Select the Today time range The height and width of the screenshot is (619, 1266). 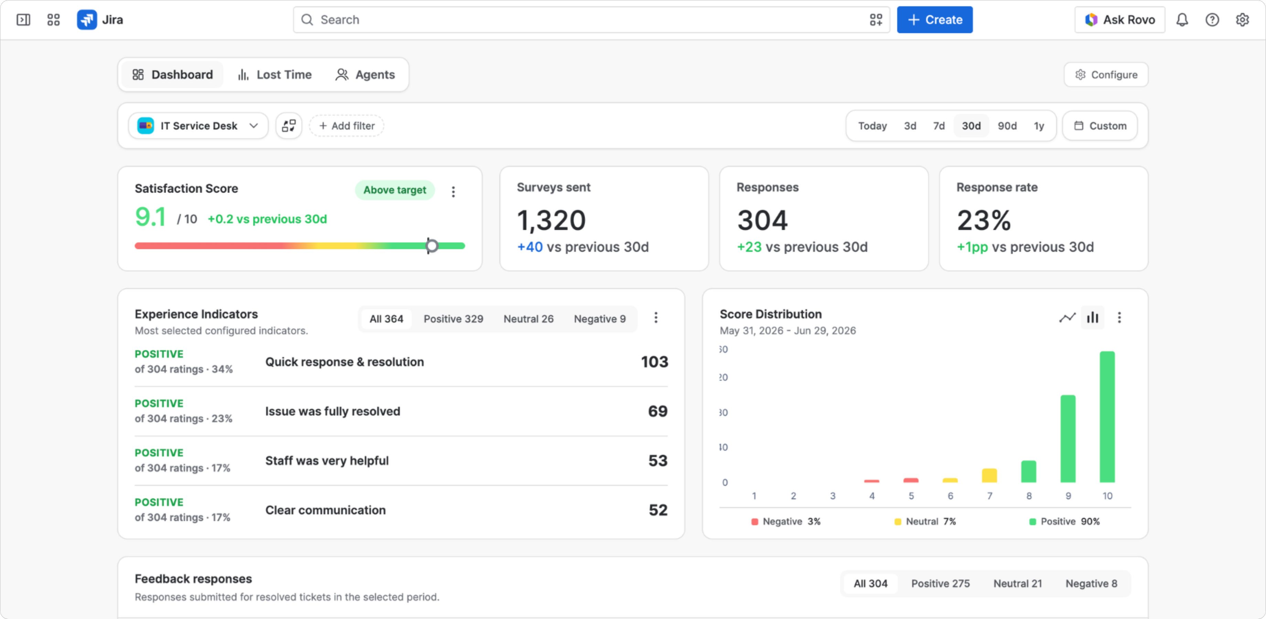click(x=872, y=126)
